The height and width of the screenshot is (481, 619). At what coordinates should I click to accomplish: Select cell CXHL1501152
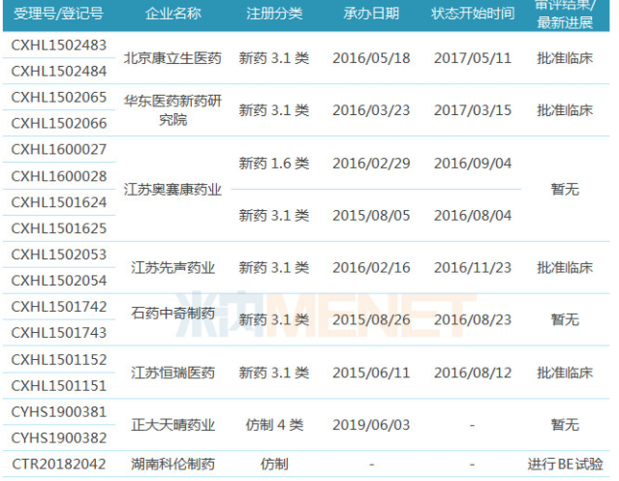59,360
